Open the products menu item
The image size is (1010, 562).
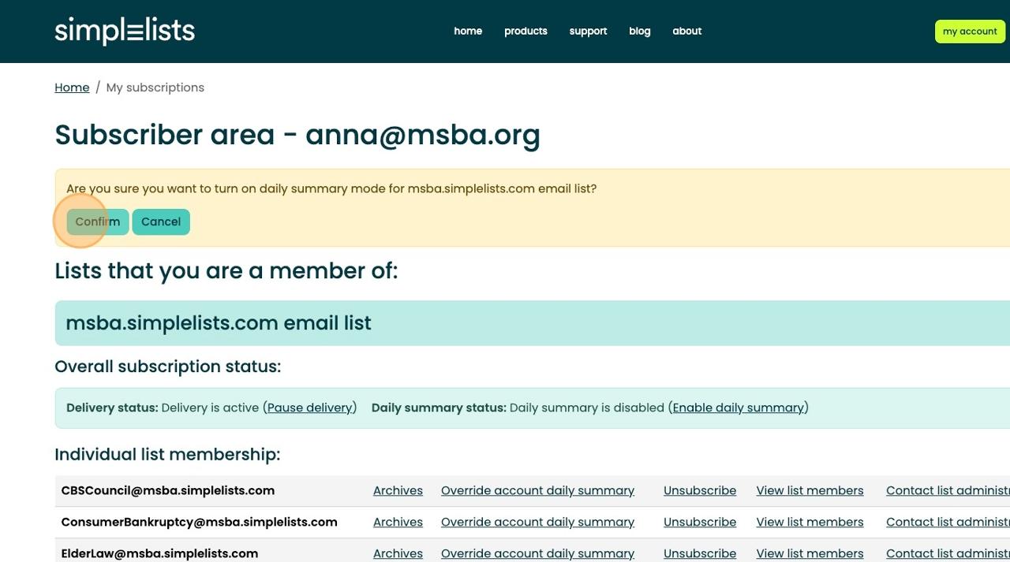pos(526,31)
